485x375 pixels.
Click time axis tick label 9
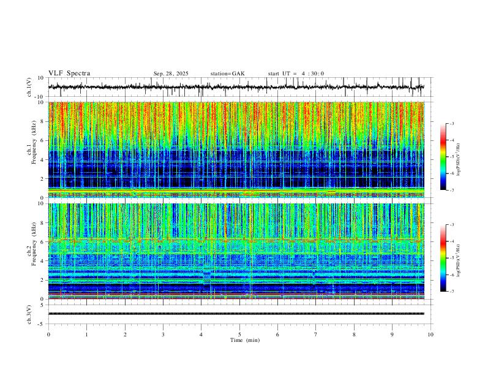[x=392, y=335]
